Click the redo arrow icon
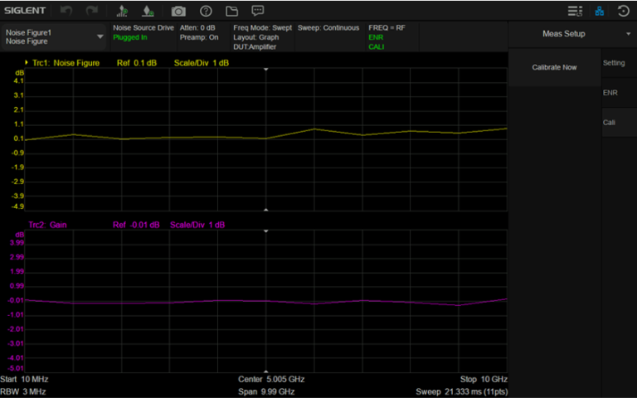The width and height of the screenshot is (637, 398). point(91,11)
